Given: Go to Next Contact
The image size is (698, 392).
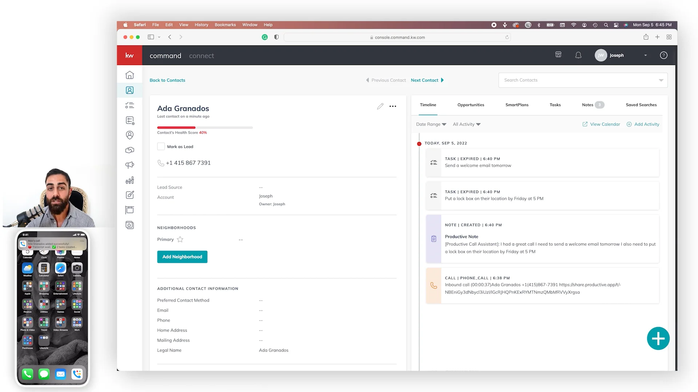Looking at the screenshot, I should coord(427,80).
